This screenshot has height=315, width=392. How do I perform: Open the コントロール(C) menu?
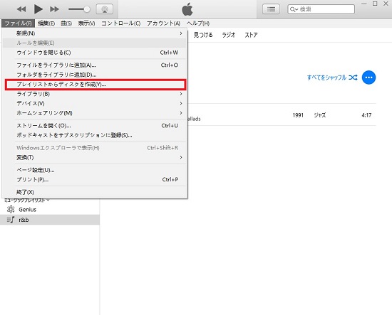[x=120, y=23]
